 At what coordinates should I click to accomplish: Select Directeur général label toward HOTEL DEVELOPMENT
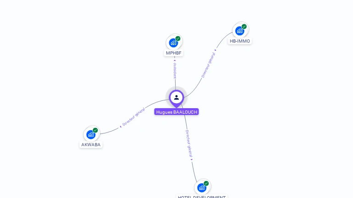[x=189, y=143]
